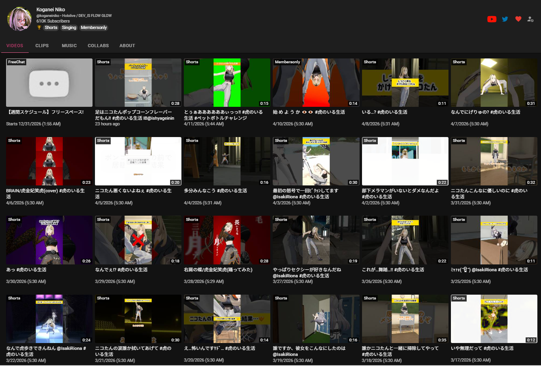The image size is (541, 366).
Task: Open the BRAIN/虎金妃笑虎(cover) video title
Action: [x=46, y=193]
